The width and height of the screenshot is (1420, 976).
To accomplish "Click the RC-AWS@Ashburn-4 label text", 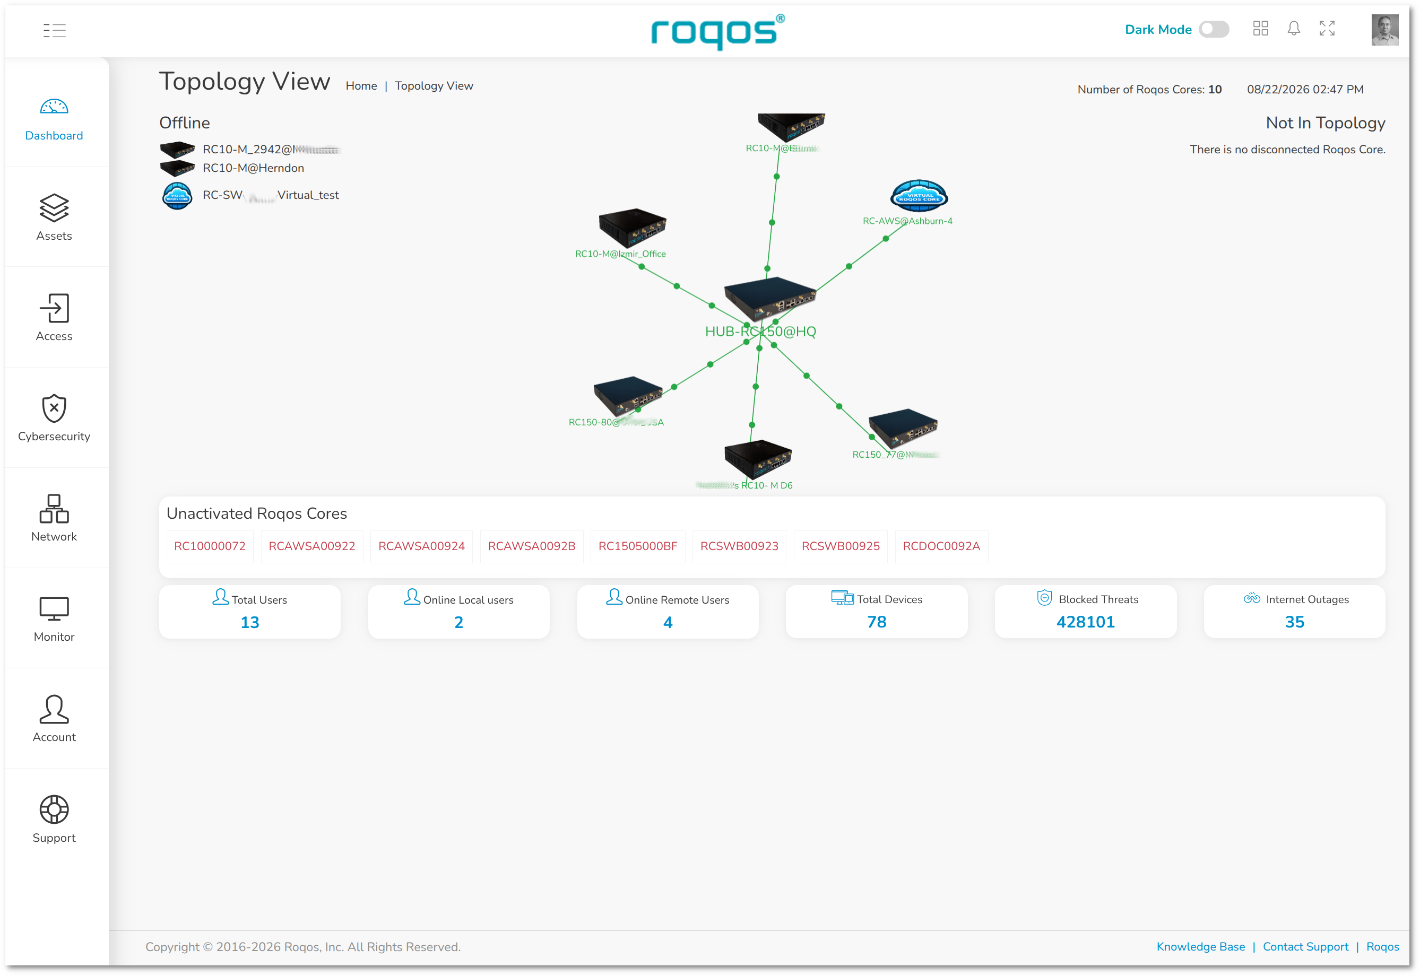I will point(907,221).
